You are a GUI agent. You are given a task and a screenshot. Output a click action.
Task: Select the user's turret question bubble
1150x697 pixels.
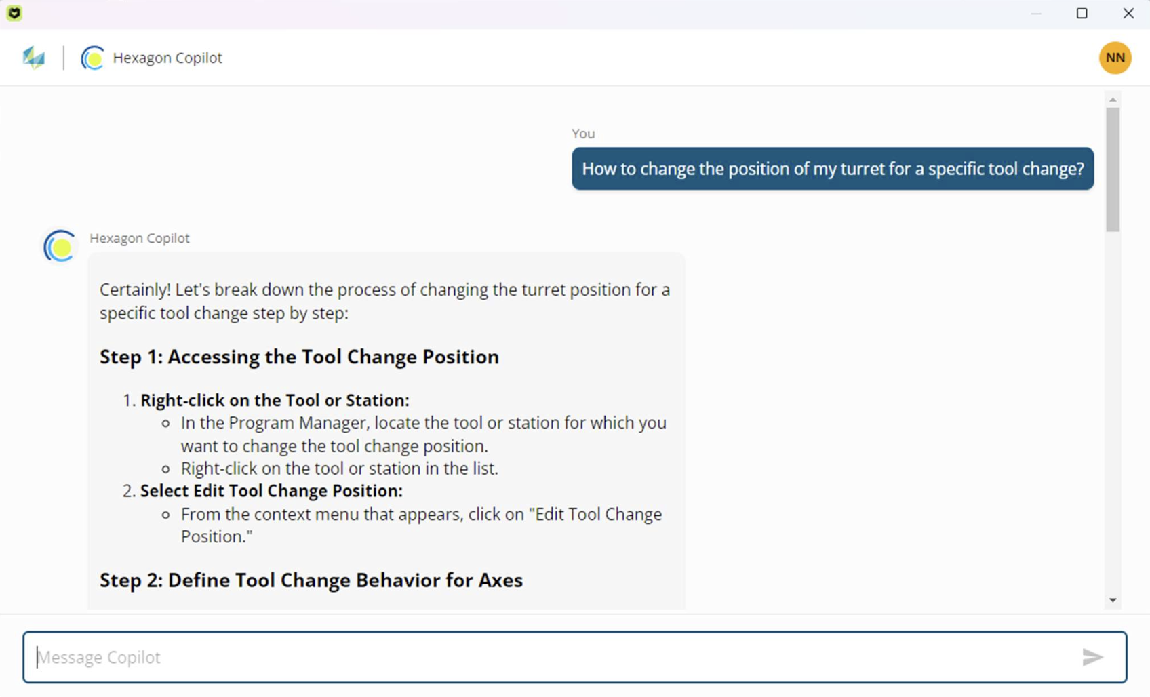pos(833,169)
